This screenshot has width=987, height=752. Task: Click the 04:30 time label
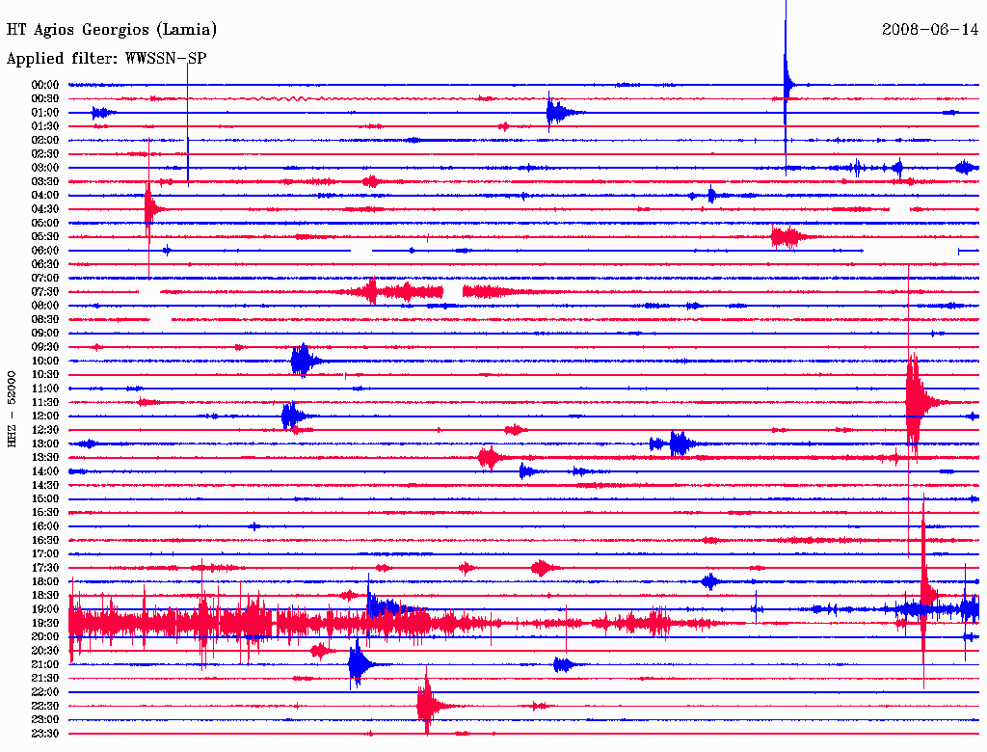(x=45, y=209)
